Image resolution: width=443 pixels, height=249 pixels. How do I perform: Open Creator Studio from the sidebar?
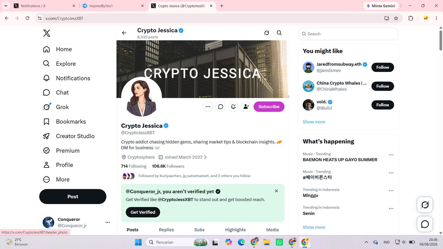point(69,136)
